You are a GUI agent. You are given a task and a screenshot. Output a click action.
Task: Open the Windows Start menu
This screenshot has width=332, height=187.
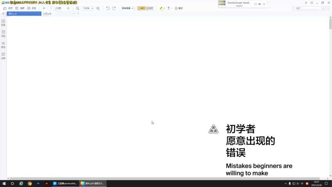pos(4,183)
